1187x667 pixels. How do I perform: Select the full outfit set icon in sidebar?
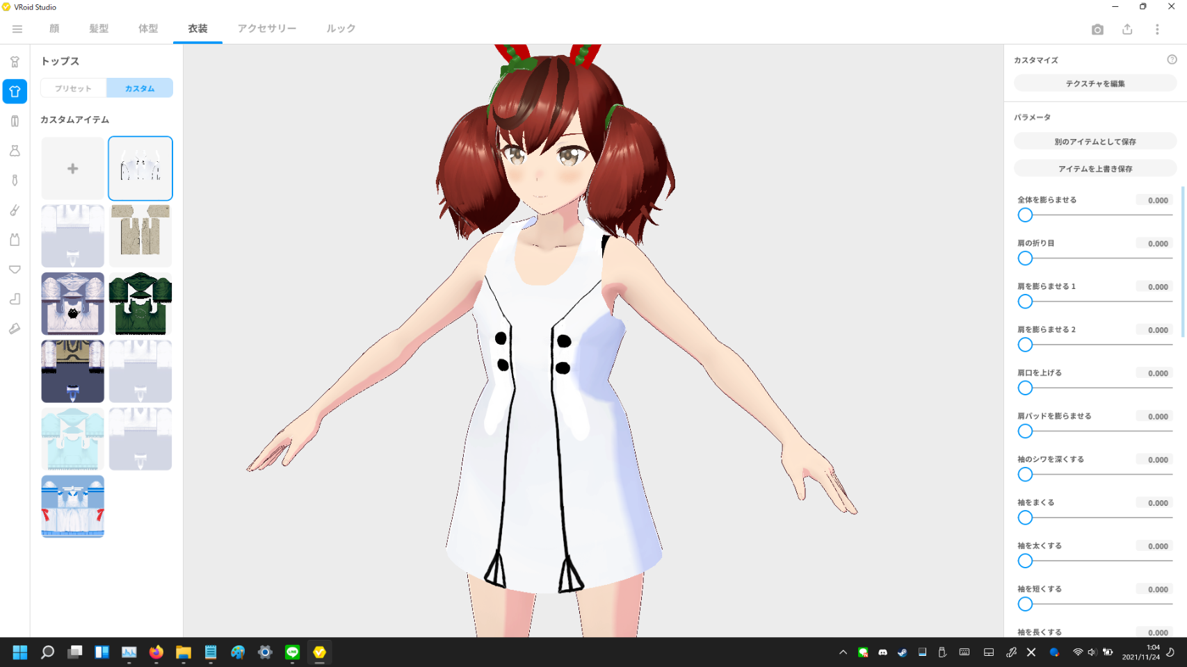coord(15,62)
